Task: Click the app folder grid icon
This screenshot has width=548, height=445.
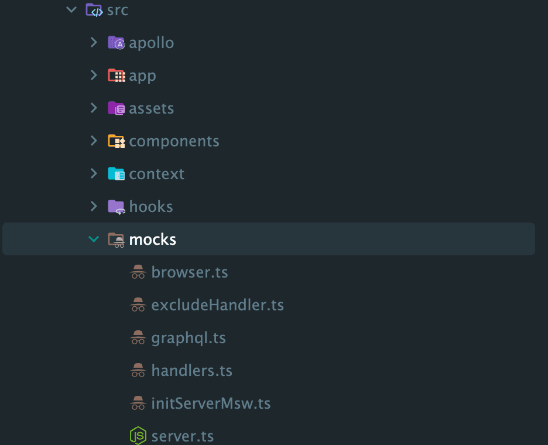Action: coord(115,75)
